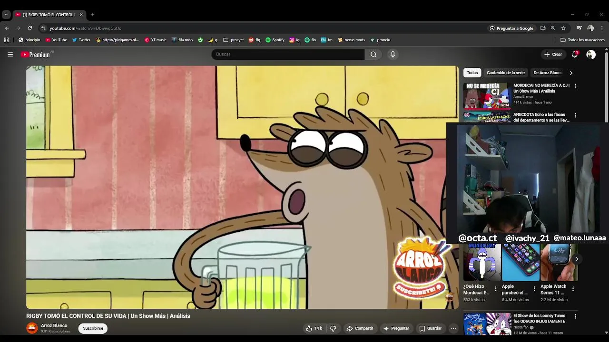Screen dimensions: 609x342
Task: Go to YouTube Premium home logo
Action: click(36, 55)
